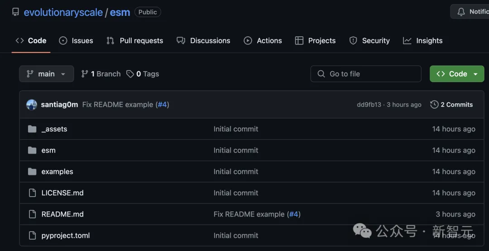Open the Pull requests tab
Image resolution: width=489 pixels, height=251 pixels.
tap(135, 41)
